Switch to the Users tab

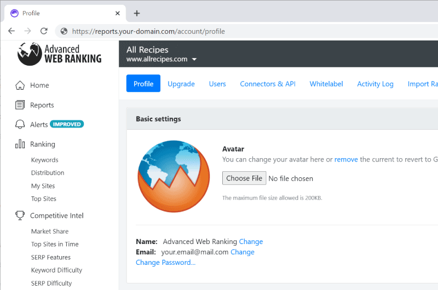(x=217, y=84)
